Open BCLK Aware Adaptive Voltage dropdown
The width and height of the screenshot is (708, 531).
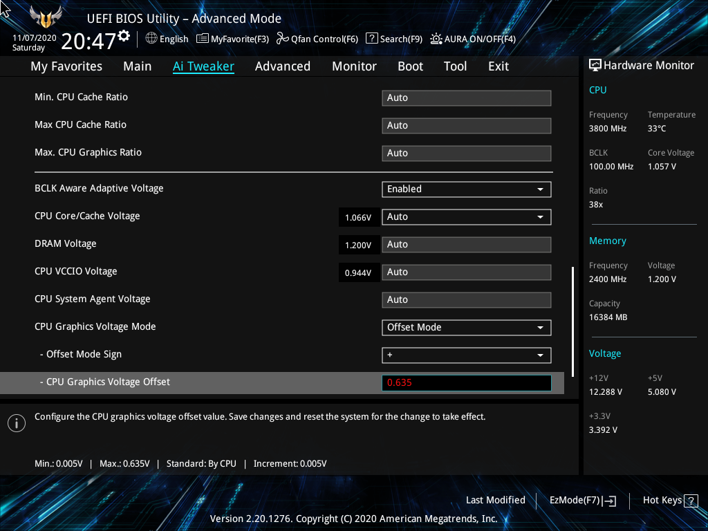(x=467, y=189)
